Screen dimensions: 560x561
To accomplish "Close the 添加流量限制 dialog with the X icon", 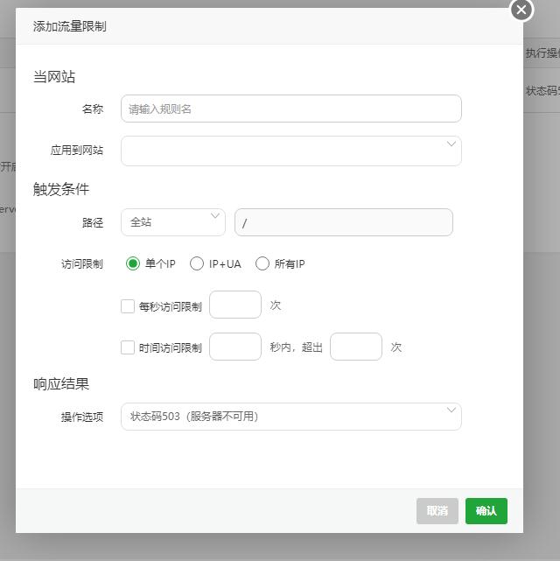I will pos(521,10).
